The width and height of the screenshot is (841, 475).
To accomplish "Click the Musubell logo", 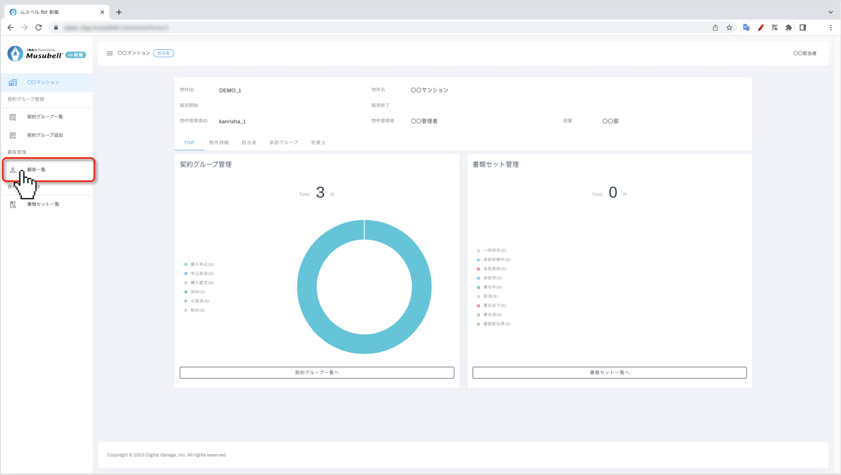I will [46, 54].
